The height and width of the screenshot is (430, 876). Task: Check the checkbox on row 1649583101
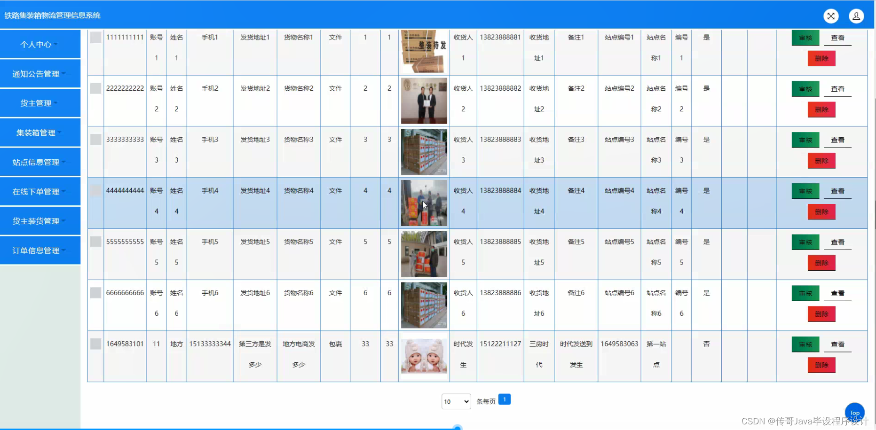click(95, 344)
